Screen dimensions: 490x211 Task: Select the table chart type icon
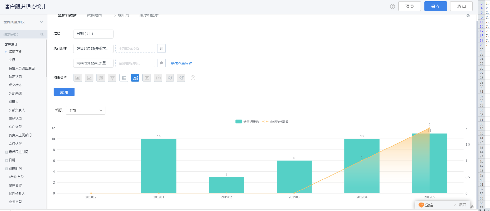pyautogui.click(x=124, y=78)
